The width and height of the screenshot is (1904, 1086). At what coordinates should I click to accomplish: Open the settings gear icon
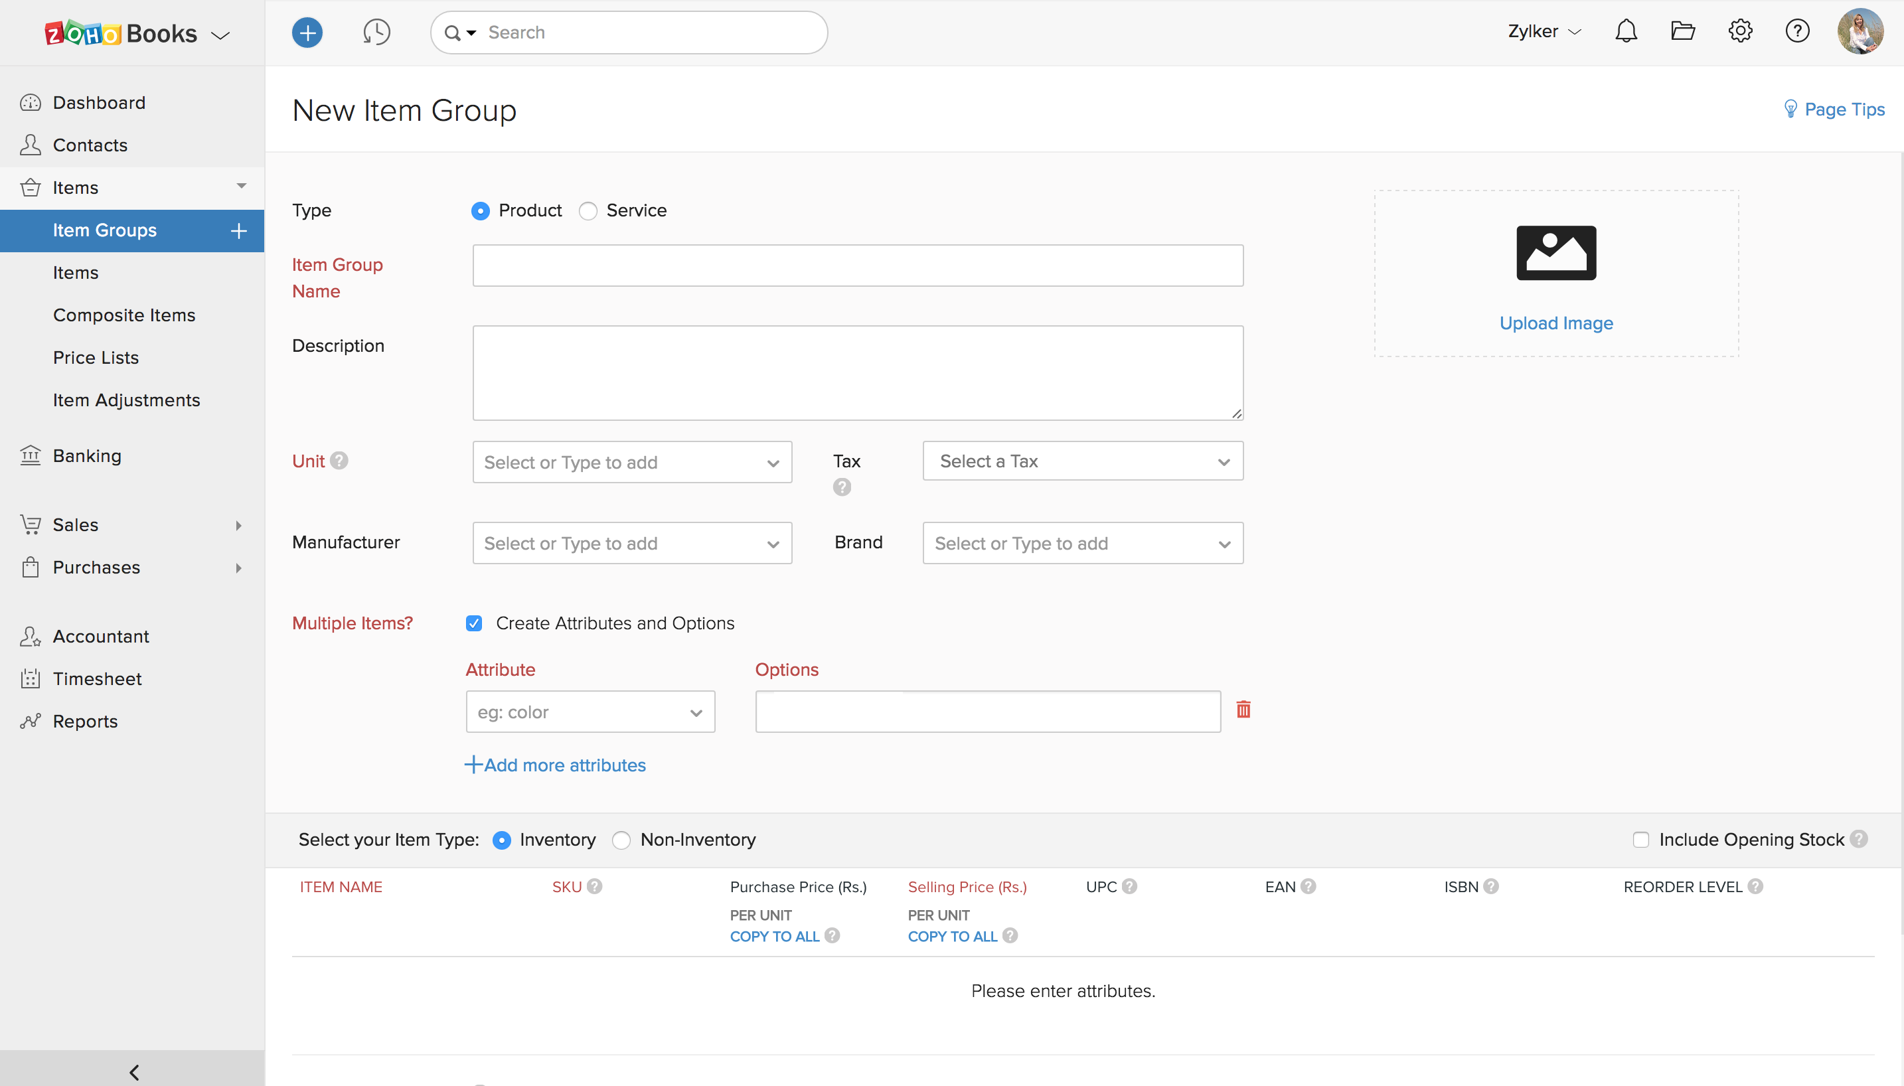[x=1740, y=31]
